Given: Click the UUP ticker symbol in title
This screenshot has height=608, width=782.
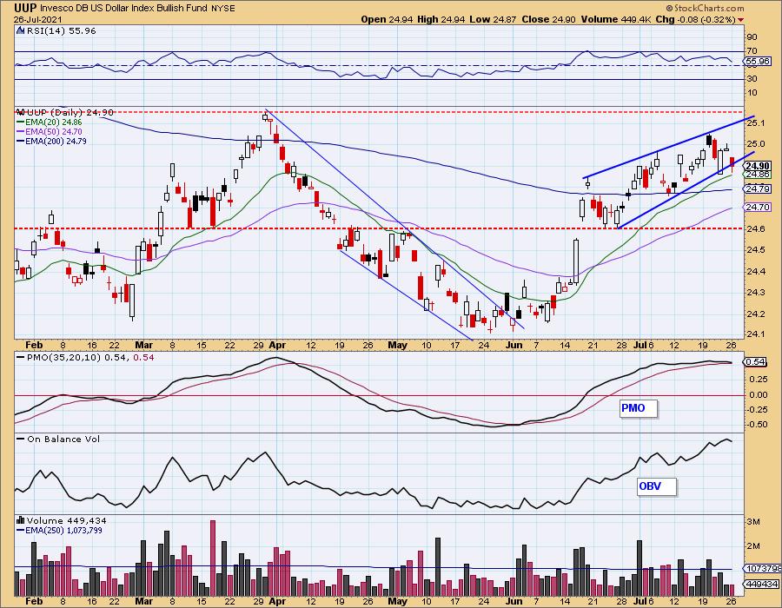Looking at the screenshot, I should click(25, 8).
